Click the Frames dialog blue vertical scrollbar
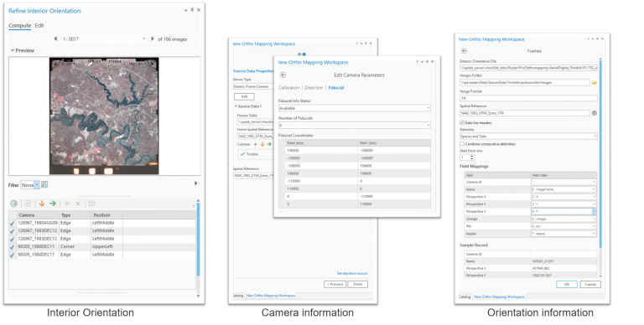The width and height of the screenshot is (644, 325). [x=600, y=154]
